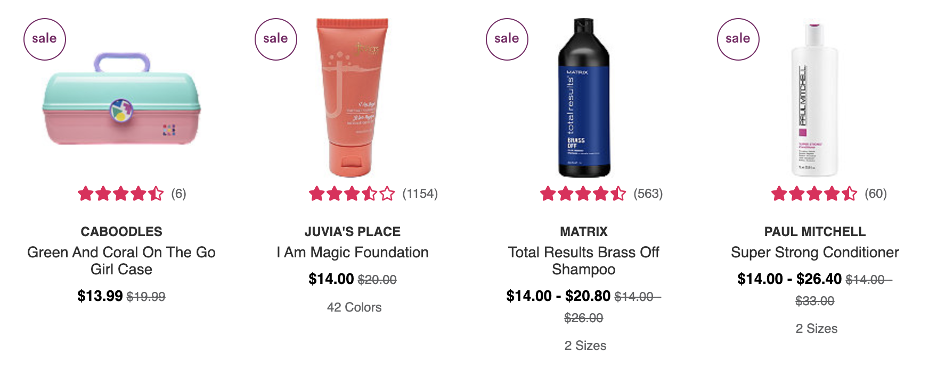
Task: Open the I Am Magic Foundation link
Action: (353, 252)
